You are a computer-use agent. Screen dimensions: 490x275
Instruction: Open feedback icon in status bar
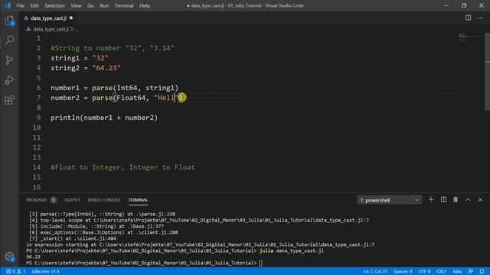pos(471,271)
